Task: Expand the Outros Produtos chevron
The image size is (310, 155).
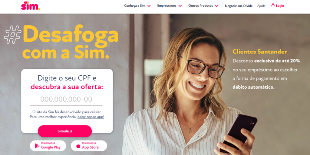Action: point(217,6)
